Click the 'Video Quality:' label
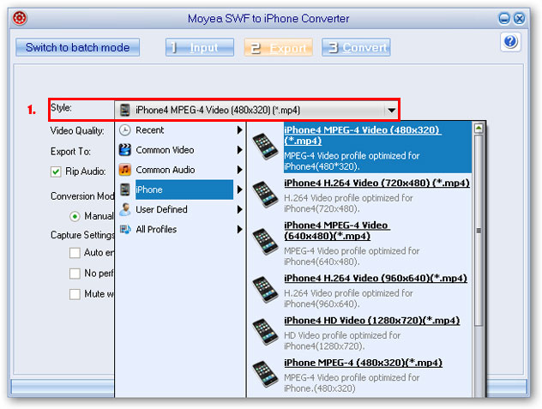The image size is (542, 409). click(77, 130)
